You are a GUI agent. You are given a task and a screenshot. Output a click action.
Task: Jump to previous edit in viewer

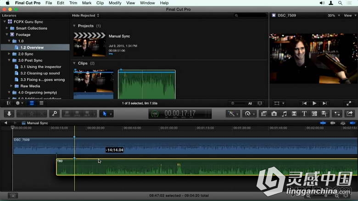pyautogui.click(x=304, y=103)
